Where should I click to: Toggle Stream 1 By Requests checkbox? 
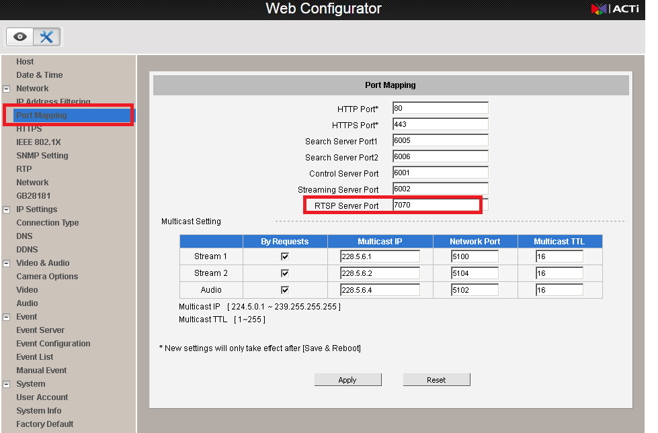click(285, 256)
